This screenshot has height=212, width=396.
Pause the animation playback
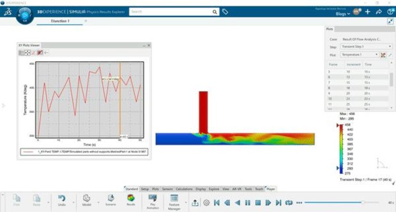pos(248,202)
